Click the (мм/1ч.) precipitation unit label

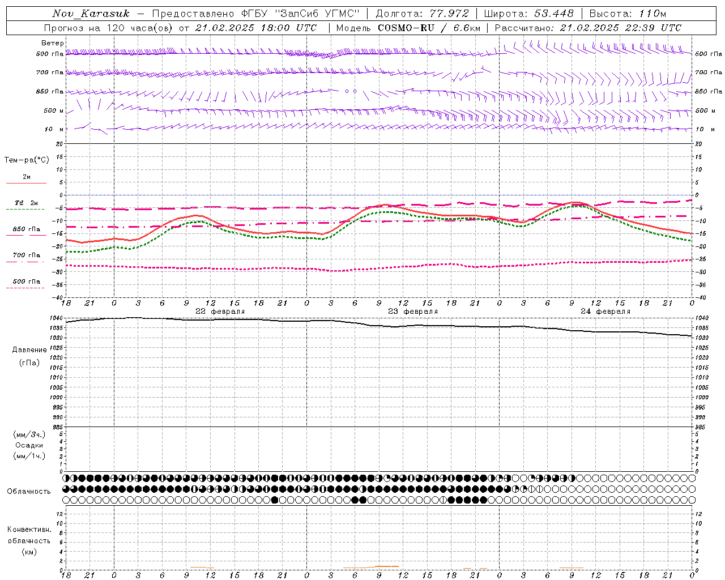29,456
